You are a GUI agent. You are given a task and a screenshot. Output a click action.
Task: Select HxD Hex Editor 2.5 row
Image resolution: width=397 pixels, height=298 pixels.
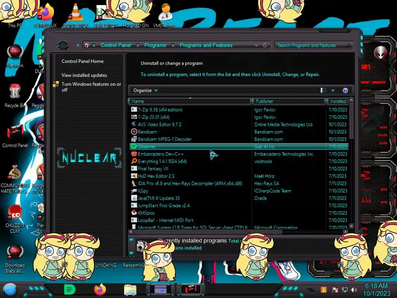point(239,176)
